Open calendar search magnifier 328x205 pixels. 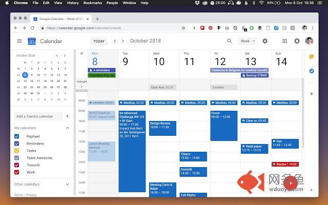(230, 41)
